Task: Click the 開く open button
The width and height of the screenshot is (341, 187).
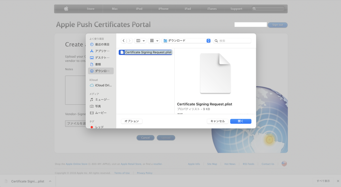Action: [x=241, y=121]
